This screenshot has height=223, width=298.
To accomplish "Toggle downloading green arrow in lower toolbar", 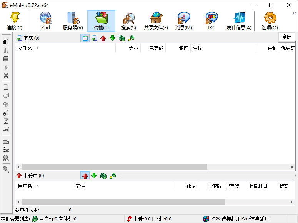I will click(94, 176).
